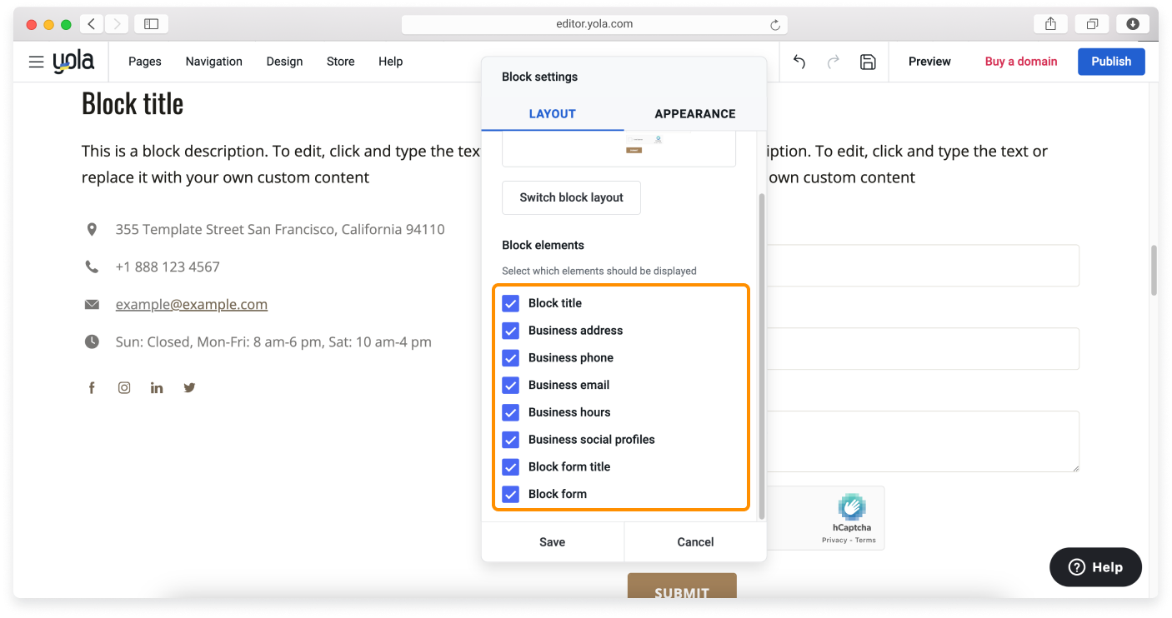This screenshot has height=618, width=1172.
Task: Click the location pin icon beside the address
Action: click(x=92, y=228)
